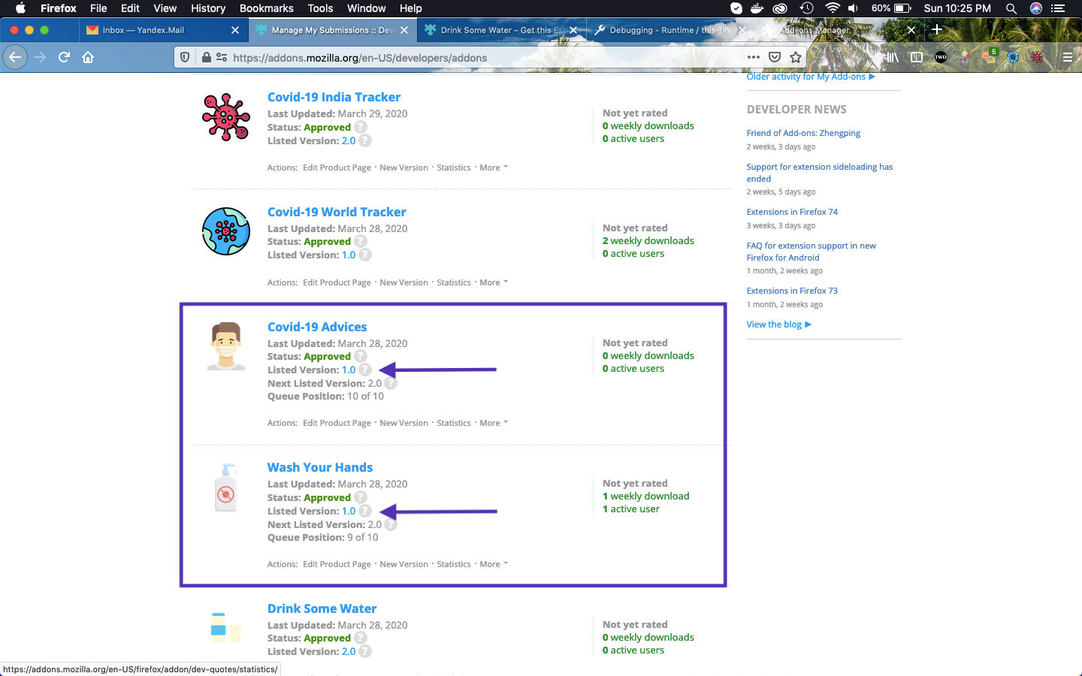The width and height of the screenshot is (1082, 676).
Task: Show status help for Covid-19 World Tracker
Action: pos(361,241)
